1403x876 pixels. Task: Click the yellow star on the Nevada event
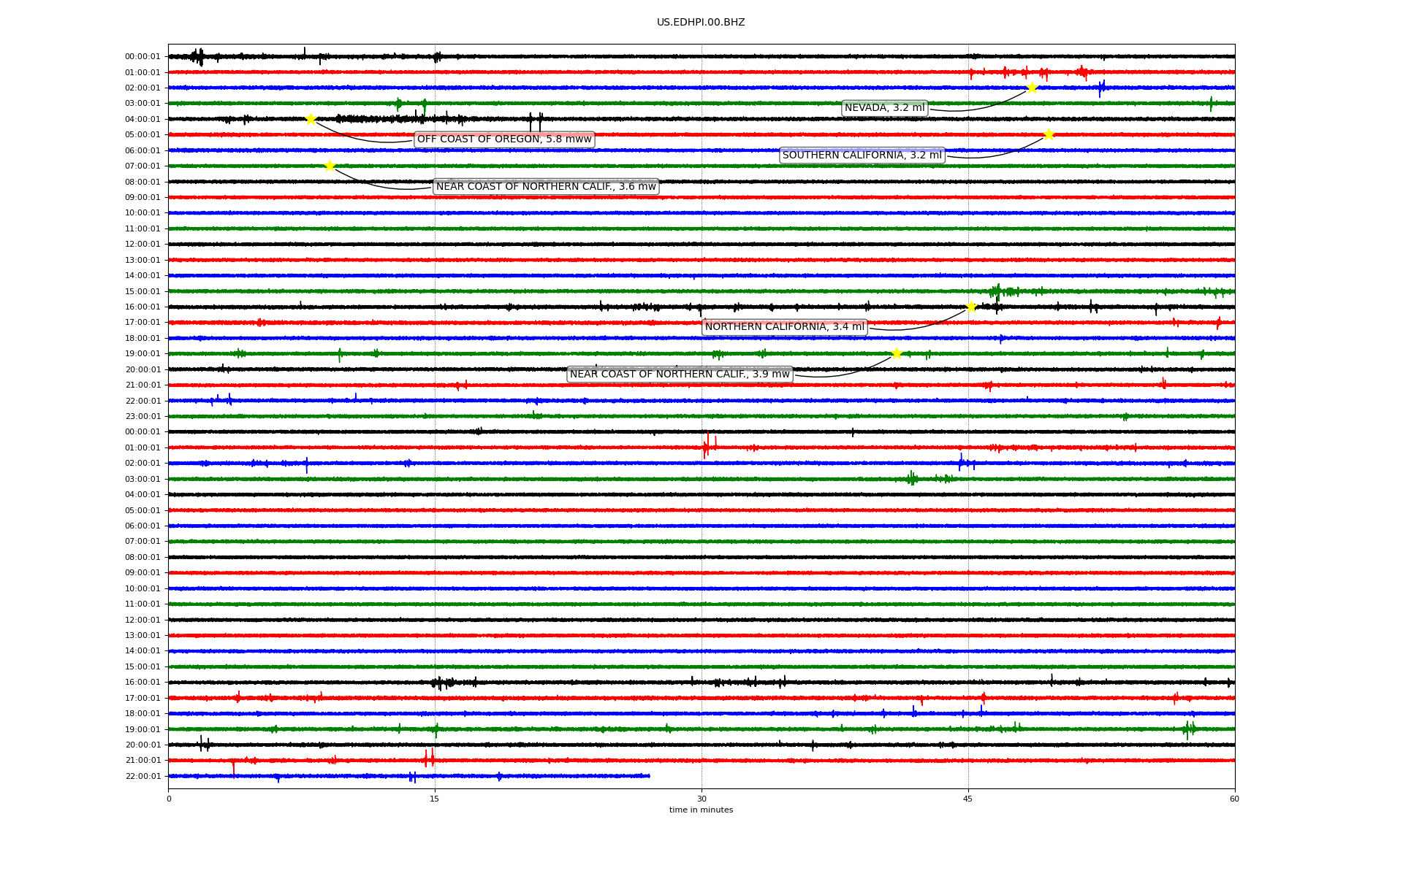coord(1032,88)
